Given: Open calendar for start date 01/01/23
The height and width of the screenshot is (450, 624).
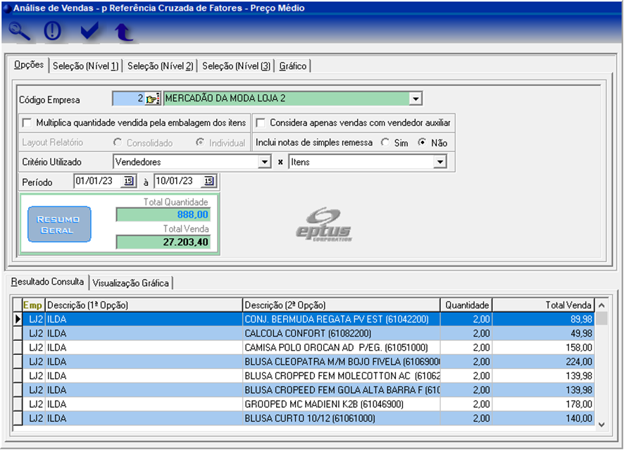Looking at the screenshot, I should point(128,182).
